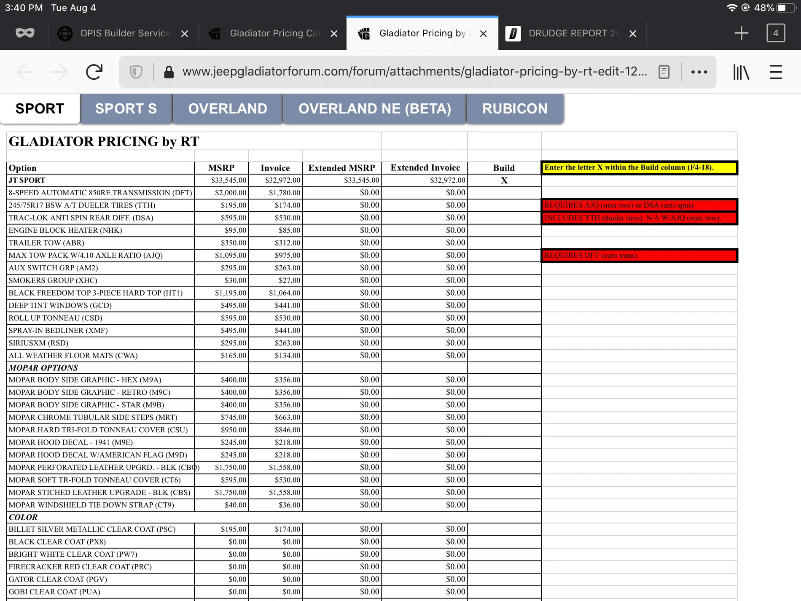This screenshot has height=601, width=801.
Task: Select the SPORT sheet tab
Action: coord(40,109)
